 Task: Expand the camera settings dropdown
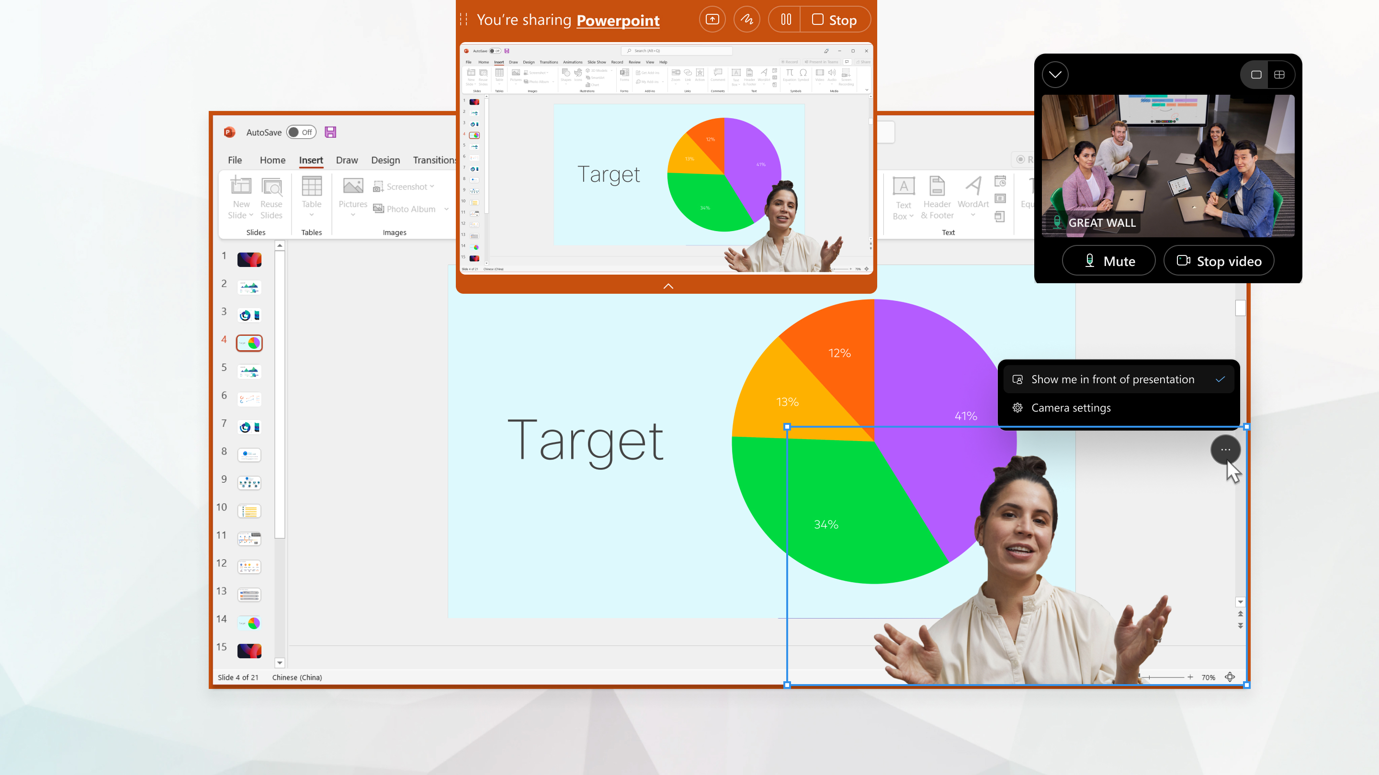[1071, 407]
